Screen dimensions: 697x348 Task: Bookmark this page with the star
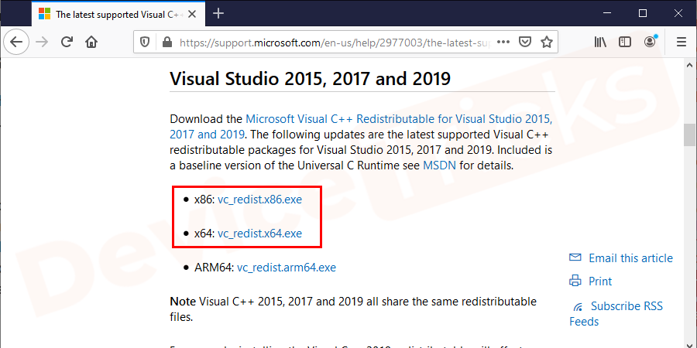546,43
